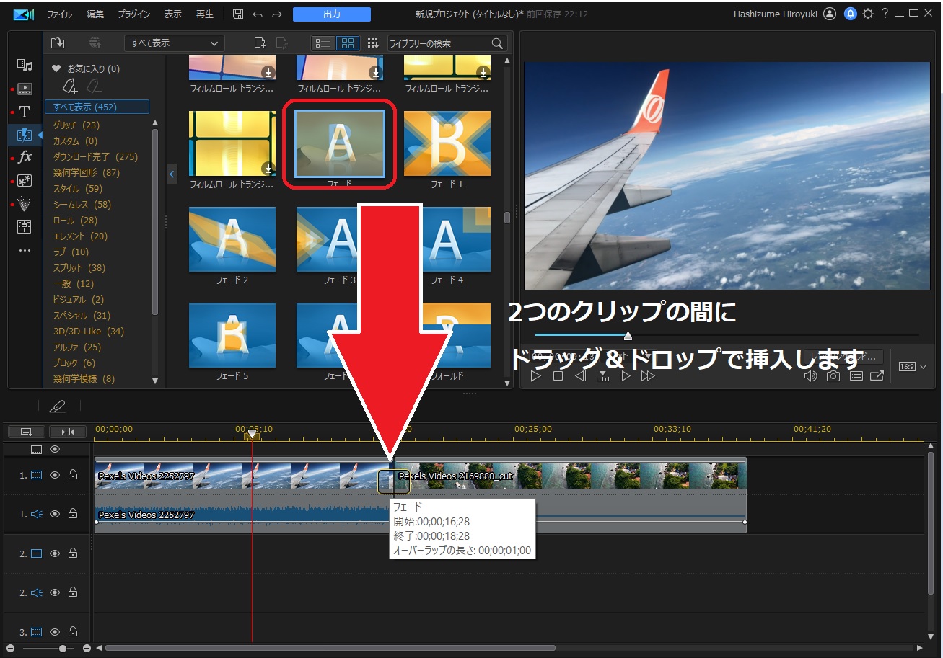Viewport: 943px width, 658px height.
Task: Open the Overlay objects room
Action: [x=25, y=180]
